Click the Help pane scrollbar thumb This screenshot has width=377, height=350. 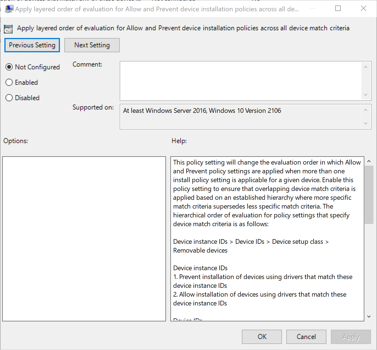click(369, 195)
